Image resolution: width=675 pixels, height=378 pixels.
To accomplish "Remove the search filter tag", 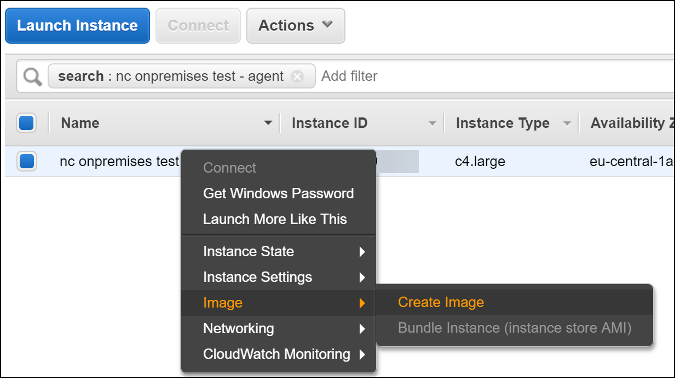I will point(297,76).
